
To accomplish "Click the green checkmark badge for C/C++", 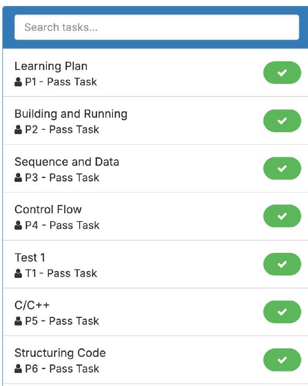I will tap(282, 312).
